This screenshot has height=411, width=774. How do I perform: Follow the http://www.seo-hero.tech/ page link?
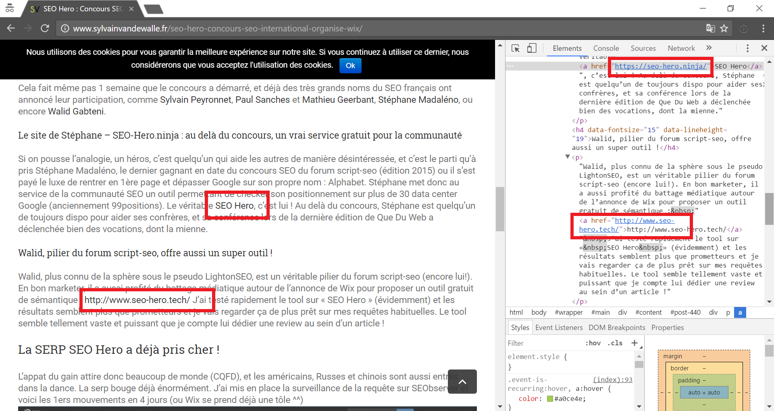[x=137, y=300]
